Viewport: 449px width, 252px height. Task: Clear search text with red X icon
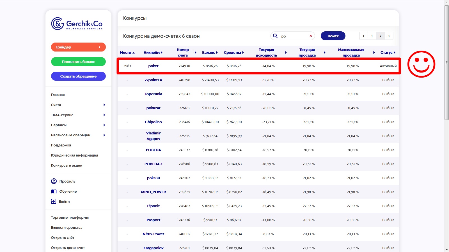pyautogui.click(x=311, y=36)
